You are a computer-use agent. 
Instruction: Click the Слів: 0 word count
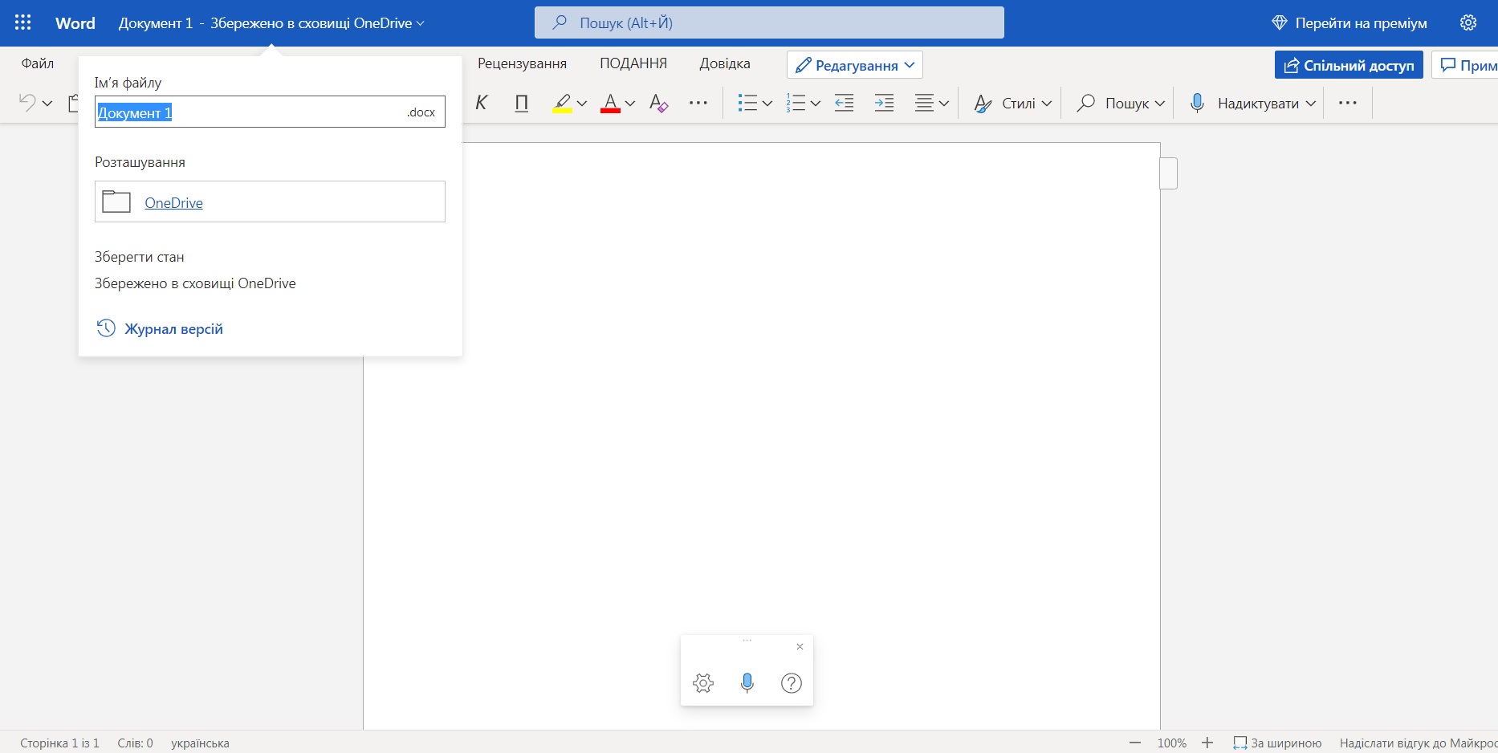[135, 743]
